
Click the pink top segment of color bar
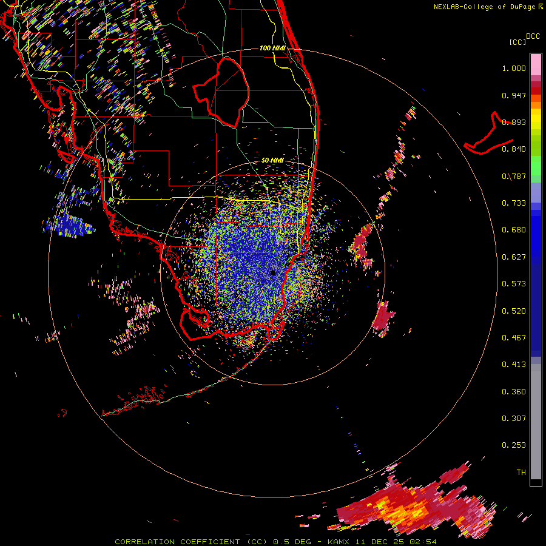[x=536, y=64]
